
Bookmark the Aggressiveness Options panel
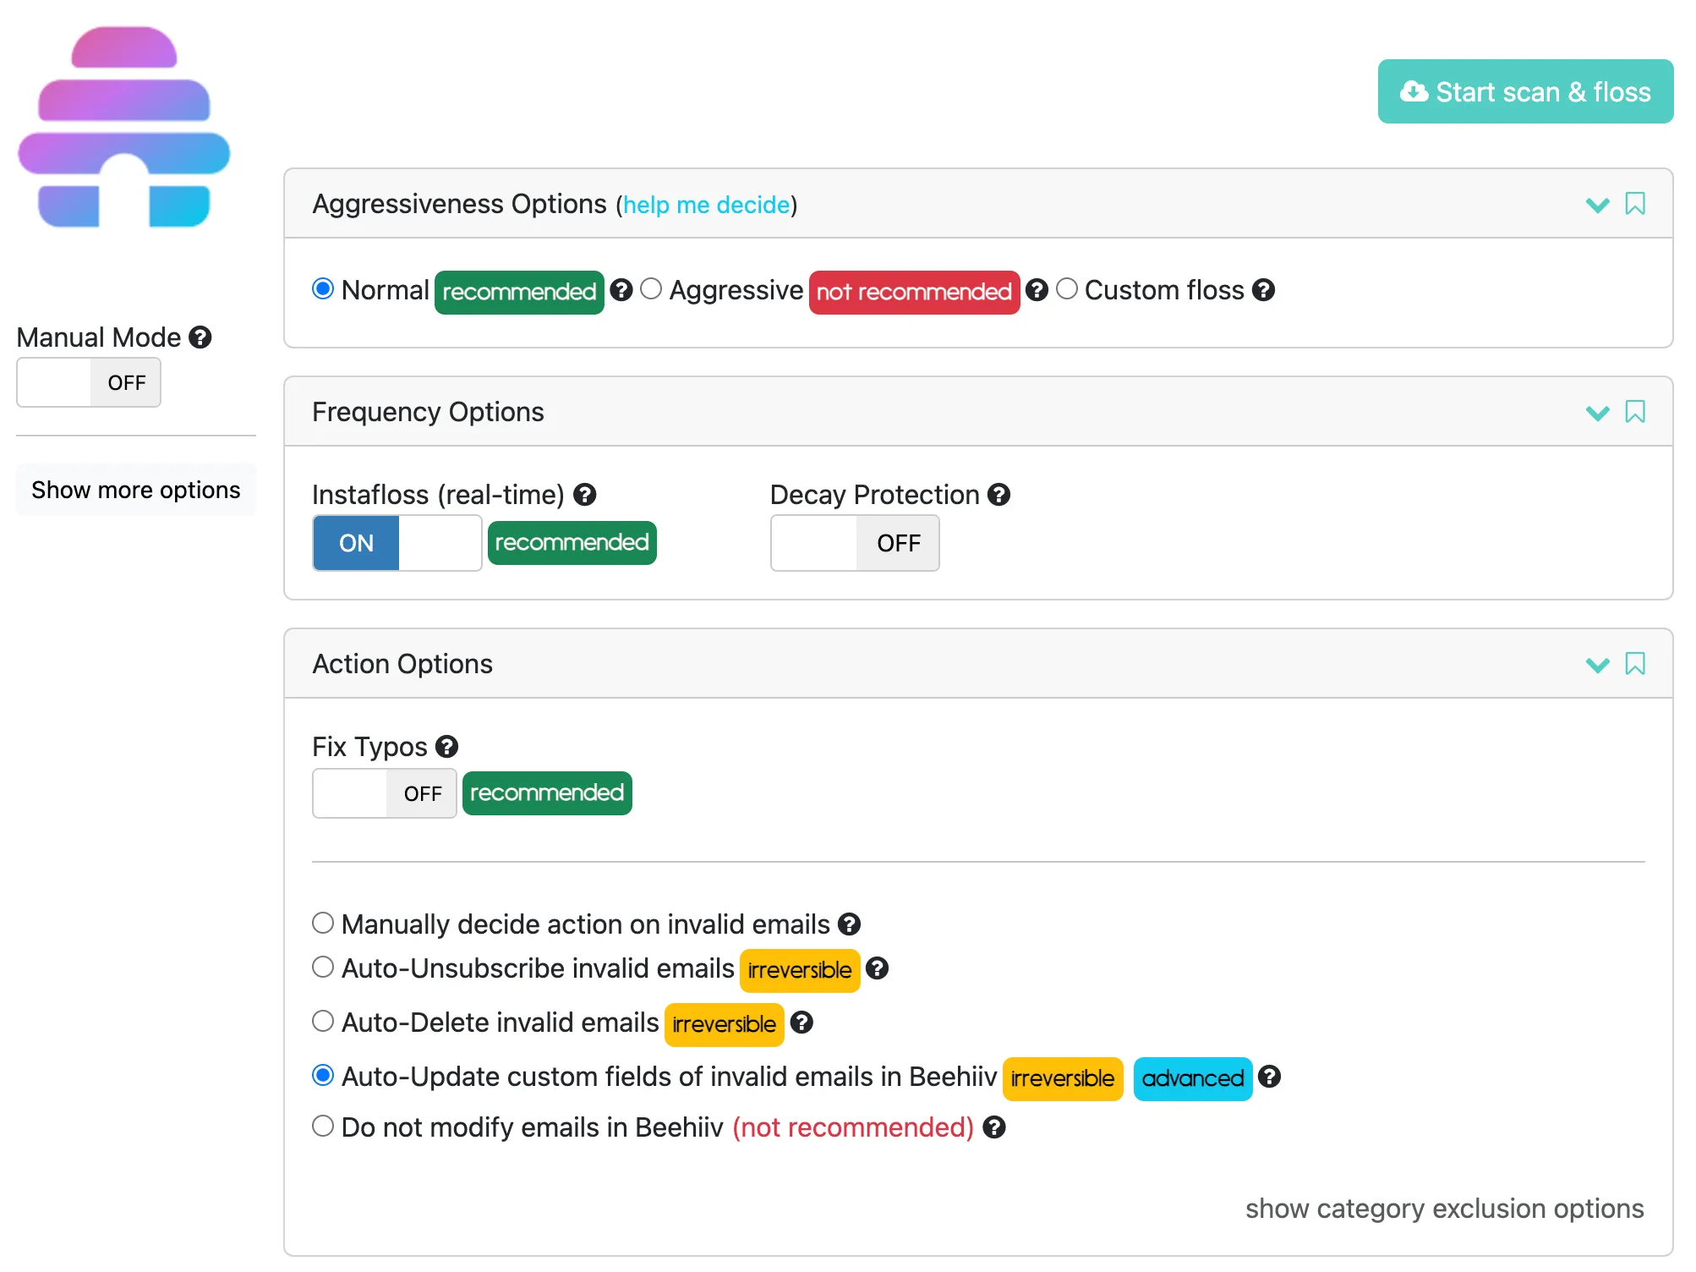(1635, 204)
